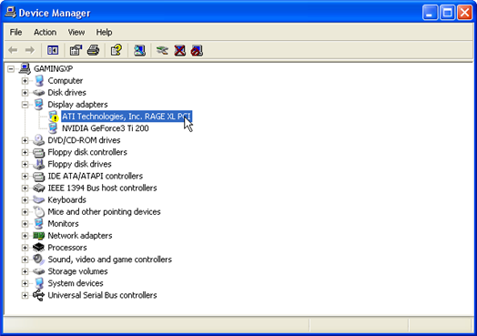Maximize the Device Manager window

pos(448,13)
